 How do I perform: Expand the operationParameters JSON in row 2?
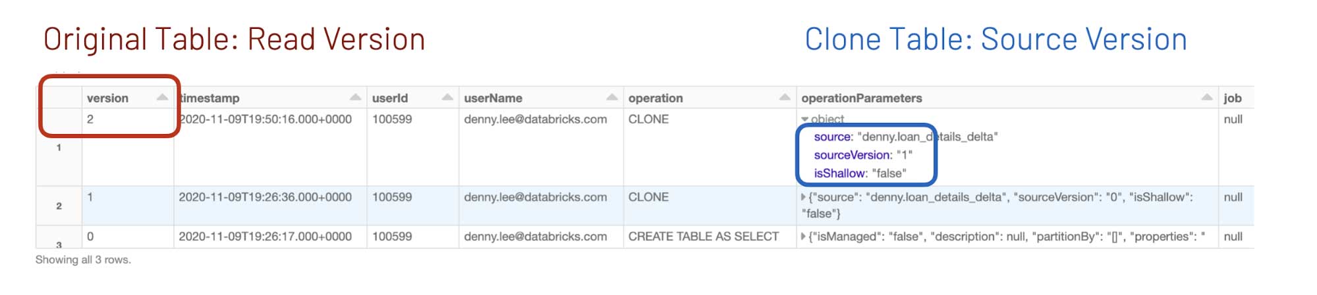click(x=803, y=197)
